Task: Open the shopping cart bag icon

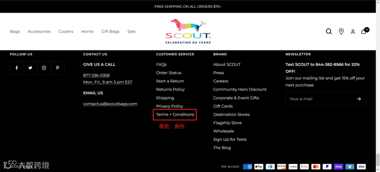Action: [363, 32]
